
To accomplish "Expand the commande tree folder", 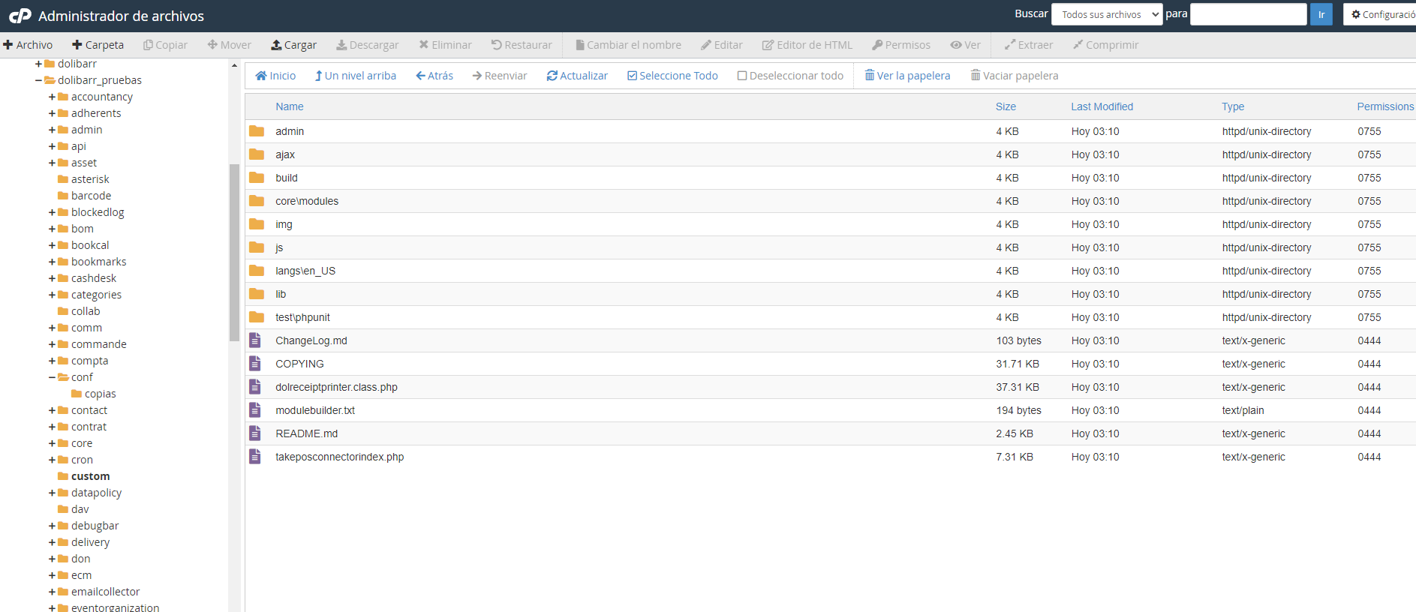I will click(x=52, y=344).
